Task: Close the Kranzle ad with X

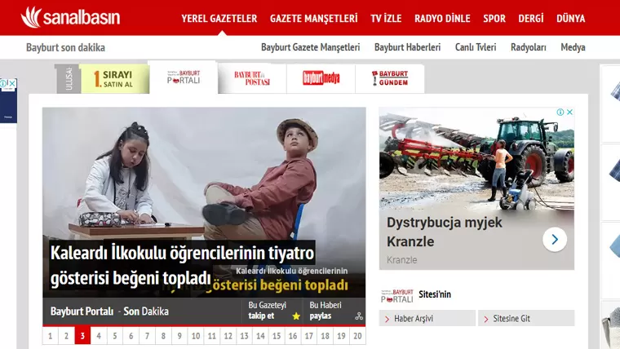Action: 569,113
